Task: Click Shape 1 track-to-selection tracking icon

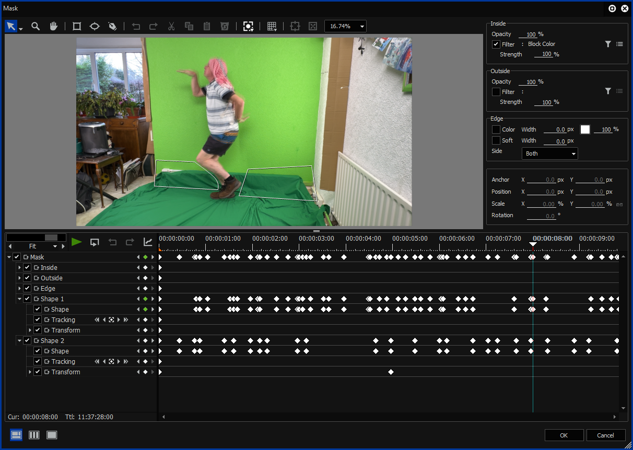Action: tap(111, 320)
